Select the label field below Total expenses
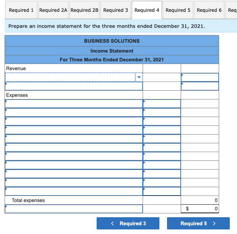The width and height of the screenshot is (237, 234). point(74,209)
